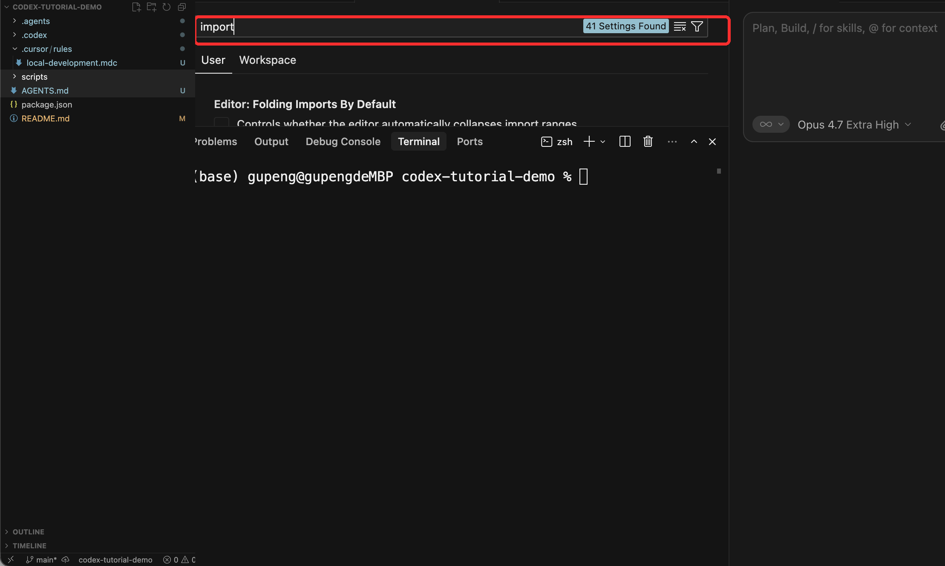Switch to the User settings tab
Screen dimensions: 945x566
[x=213, y=60]
